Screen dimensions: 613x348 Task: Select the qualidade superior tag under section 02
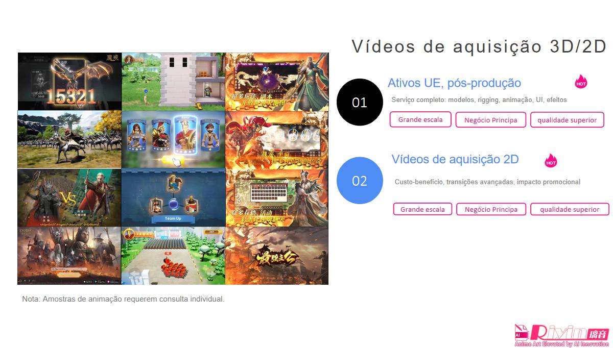tap(570, 209)
